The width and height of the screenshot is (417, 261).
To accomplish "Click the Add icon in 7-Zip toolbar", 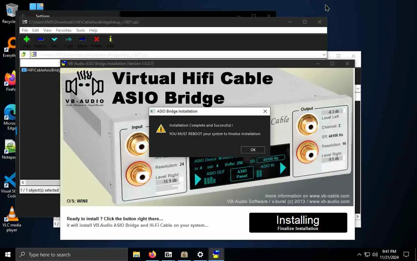I will (x=27, y=41).
